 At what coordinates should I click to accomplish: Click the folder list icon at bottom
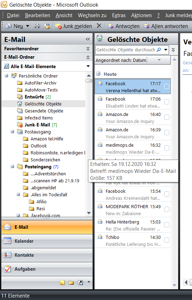click(71, 283)
